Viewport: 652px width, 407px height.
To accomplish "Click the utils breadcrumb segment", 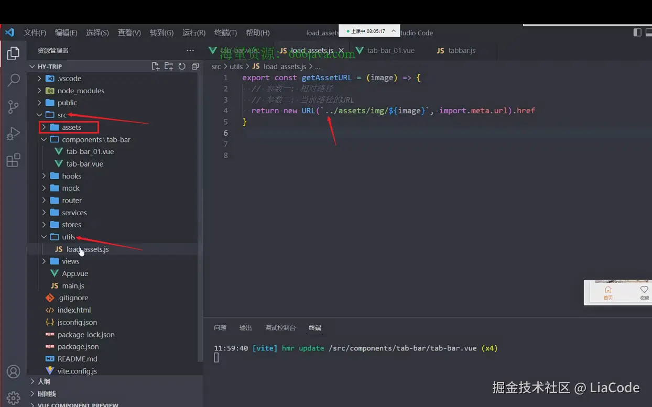I will pyautogui.click(x=236, y=67).
